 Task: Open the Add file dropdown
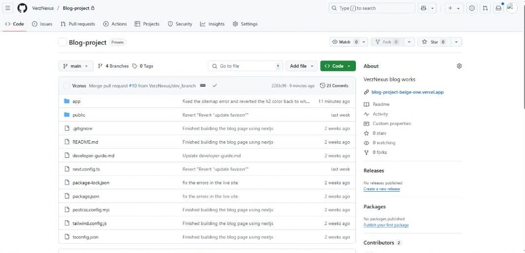point(302,66)
